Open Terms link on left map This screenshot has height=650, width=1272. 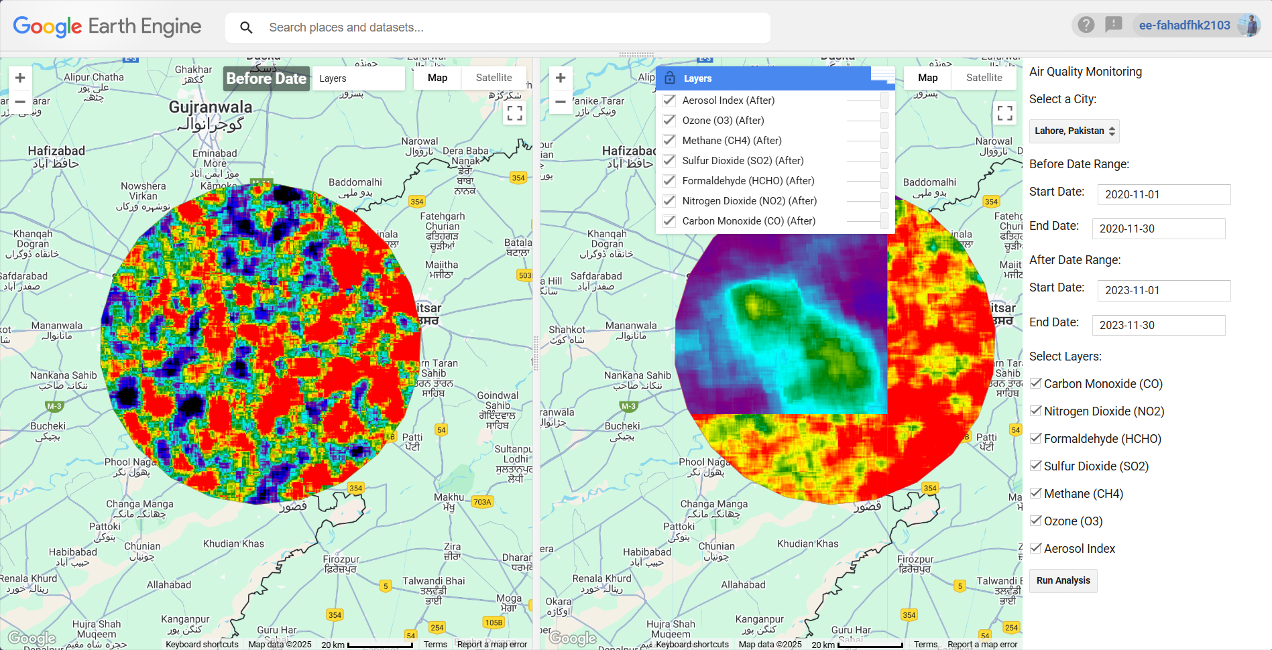point(435,644)
